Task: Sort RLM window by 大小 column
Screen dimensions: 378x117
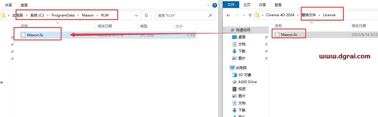Action: (179, 26)
